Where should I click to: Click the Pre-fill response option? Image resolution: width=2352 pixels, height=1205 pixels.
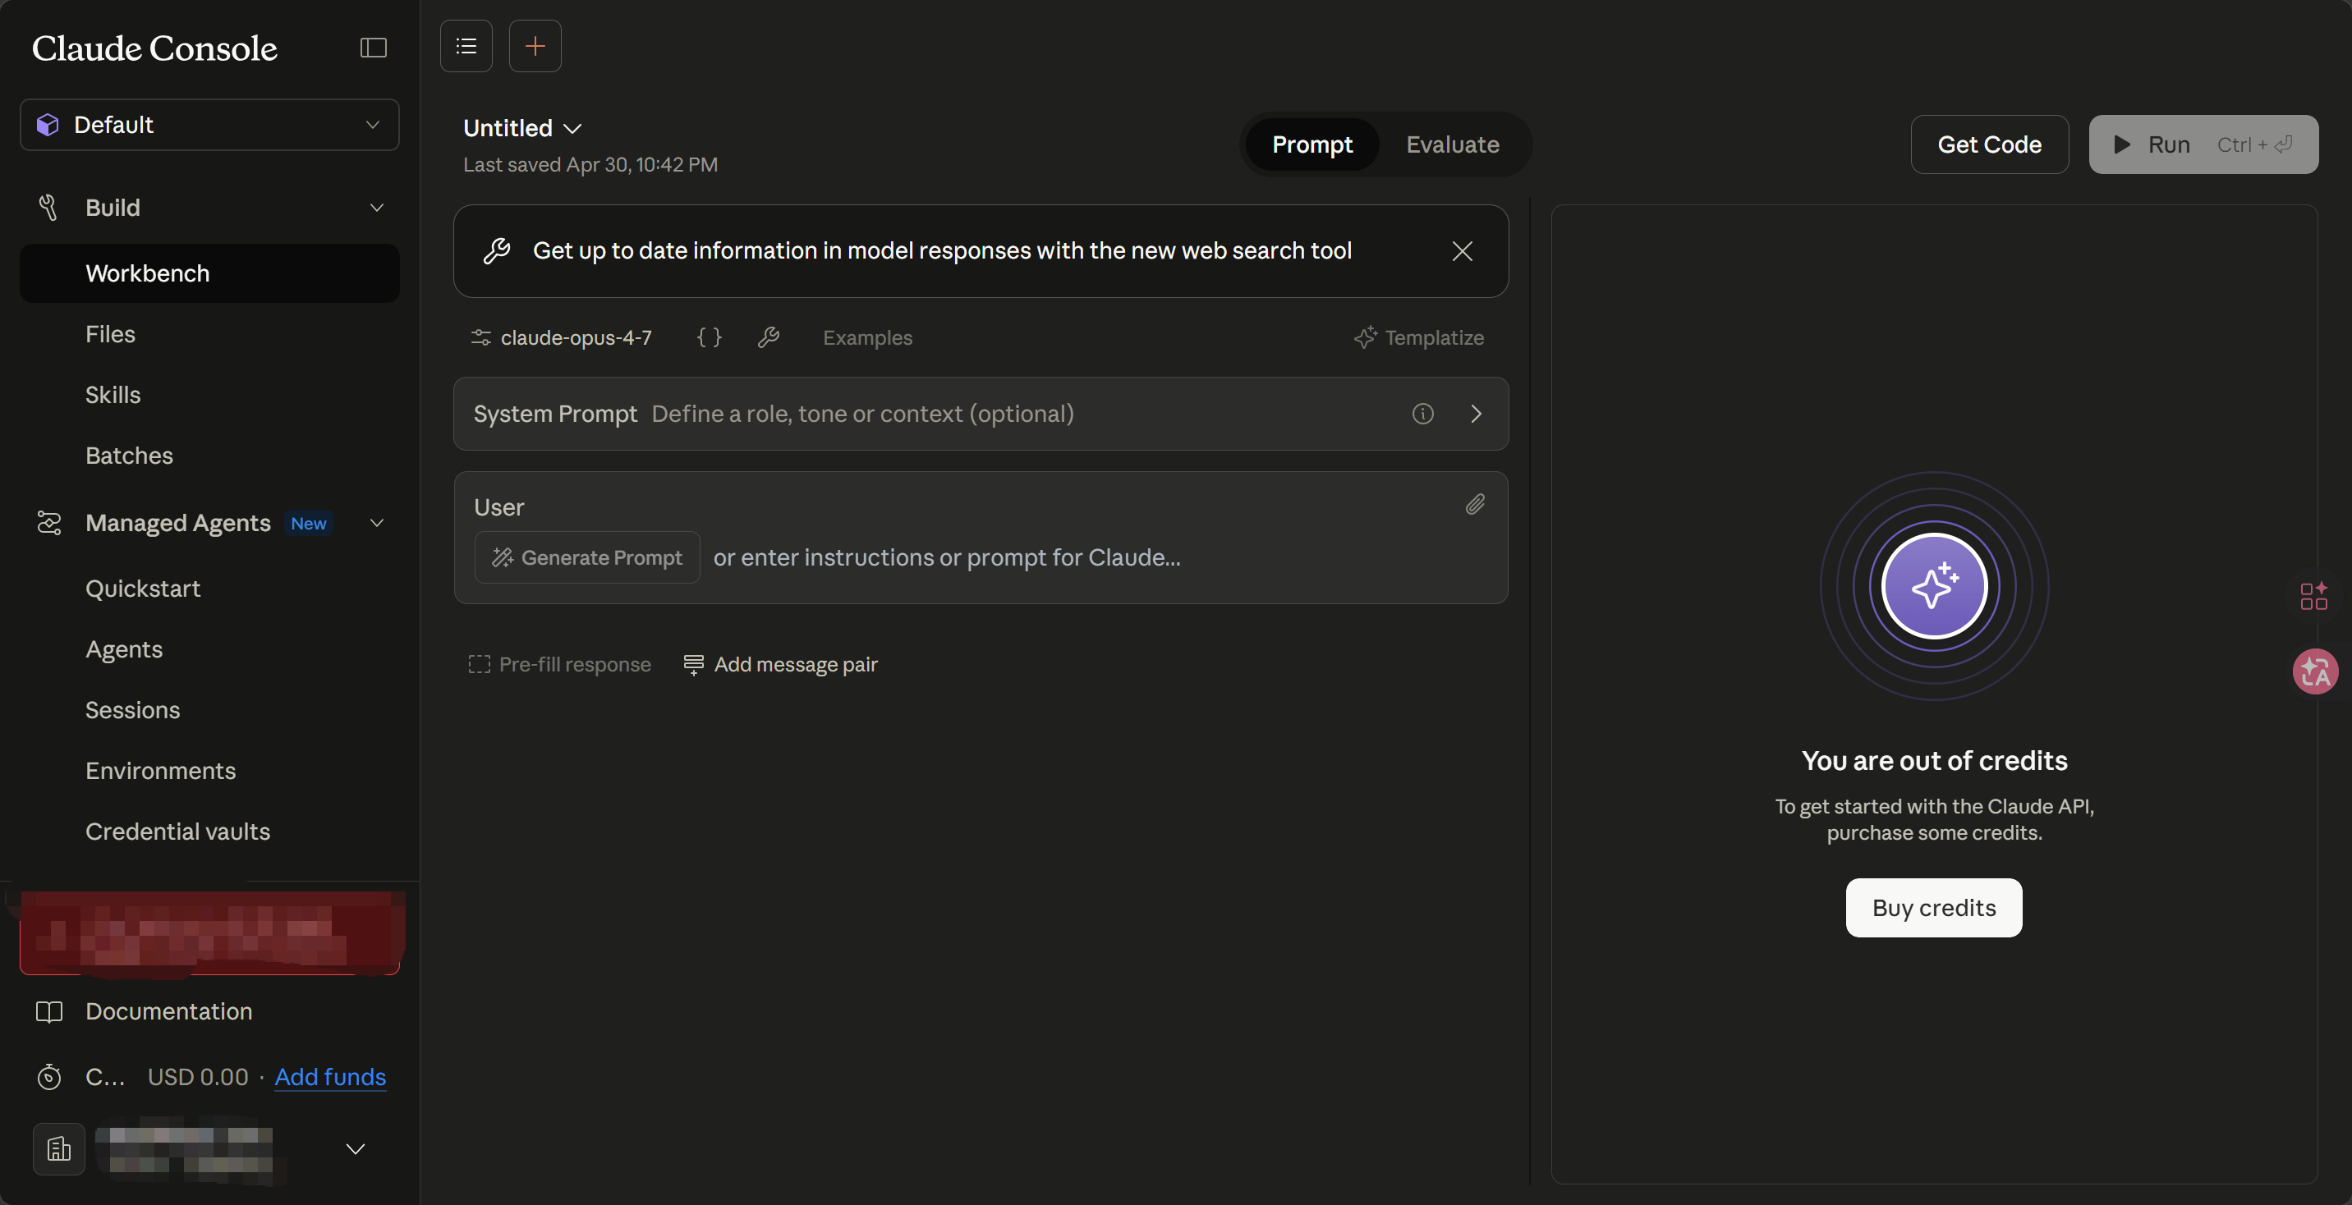560,665
